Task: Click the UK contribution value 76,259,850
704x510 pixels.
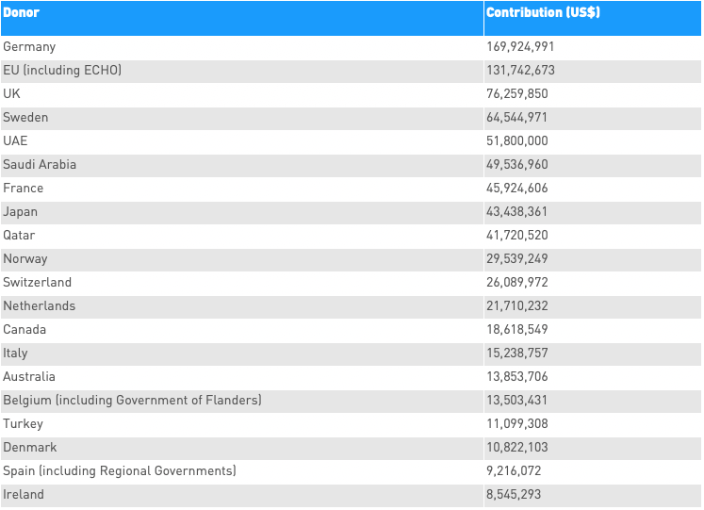Action: pyautogui.click(x=516, y=94)
